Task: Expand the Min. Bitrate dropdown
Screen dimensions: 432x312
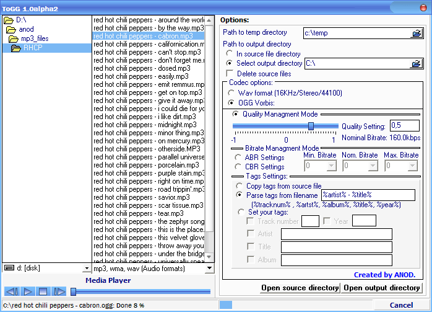Action: (x=331, y=166)
